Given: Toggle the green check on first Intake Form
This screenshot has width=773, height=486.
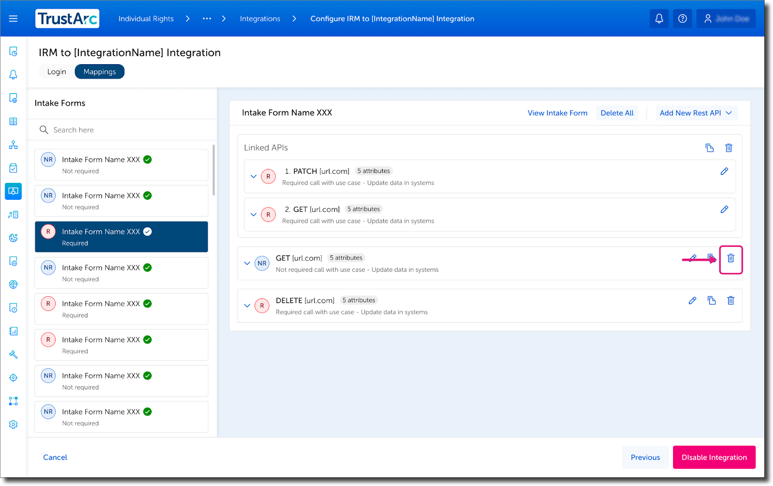Looking at the screenshot, I should click(147, 159).
